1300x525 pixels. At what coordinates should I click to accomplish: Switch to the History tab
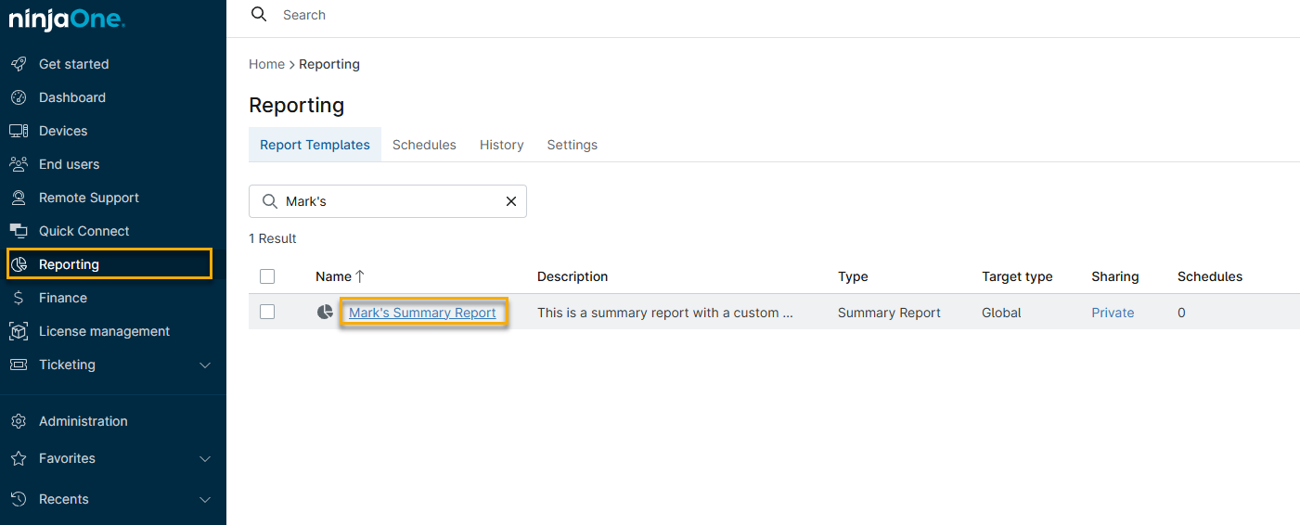pyautogui.click(x=501, y=145)
